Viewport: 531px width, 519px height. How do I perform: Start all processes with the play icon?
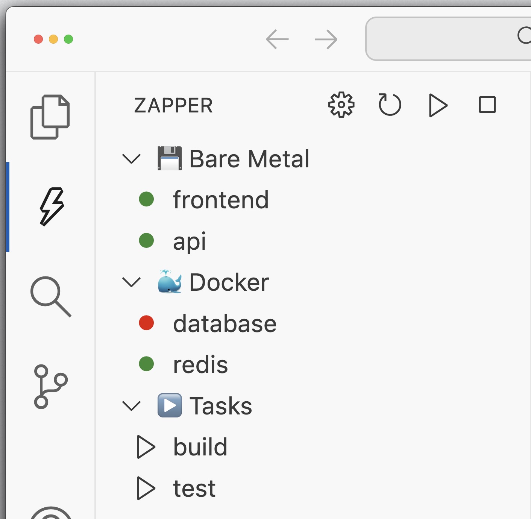coord(438,105)
